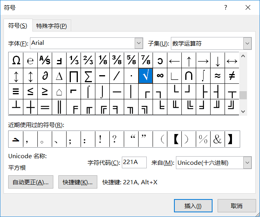Screen dimensions: 260x217
Task: Focus the 字符代码 field showing 221A
Action: pos(134,162)
